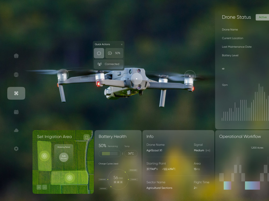The width and height of the screenshot is (269, 201).
Task: Open the home icon in the sidebar
Action: pyautogui.click(x=16, y=56)
